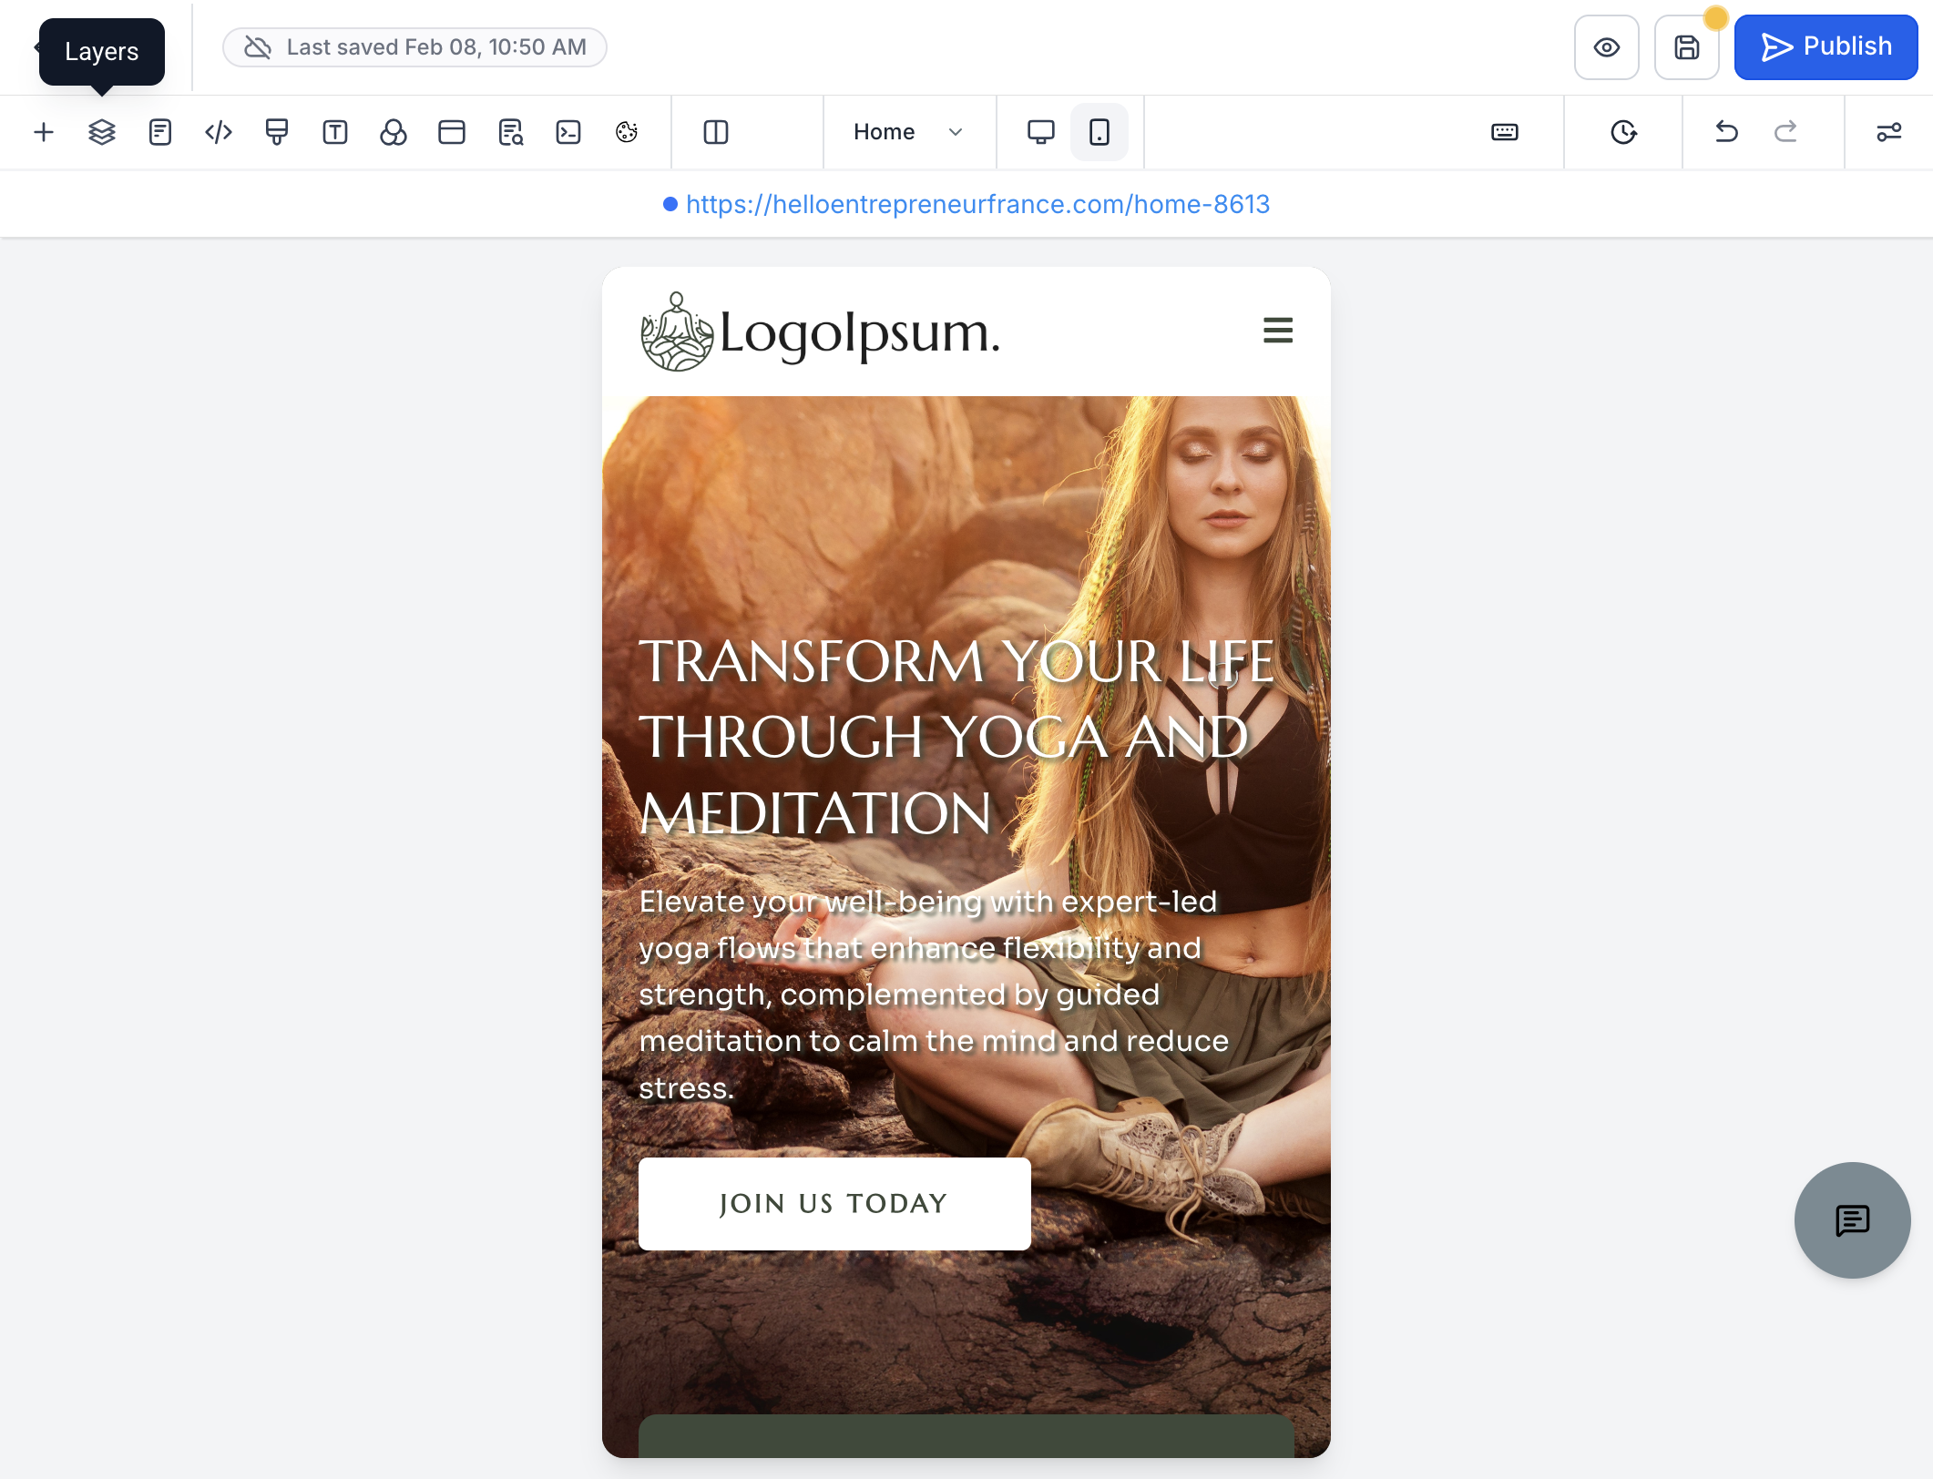Select the Elevate your well-being paragraph

(935, 994)
